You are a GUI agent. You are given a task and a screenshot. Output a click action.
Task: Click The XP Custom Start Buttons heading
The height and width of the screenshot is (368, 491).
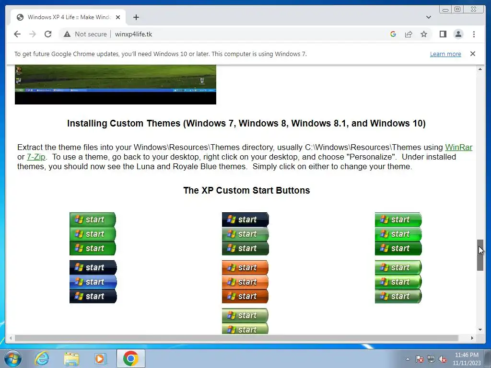coord(246,190)
